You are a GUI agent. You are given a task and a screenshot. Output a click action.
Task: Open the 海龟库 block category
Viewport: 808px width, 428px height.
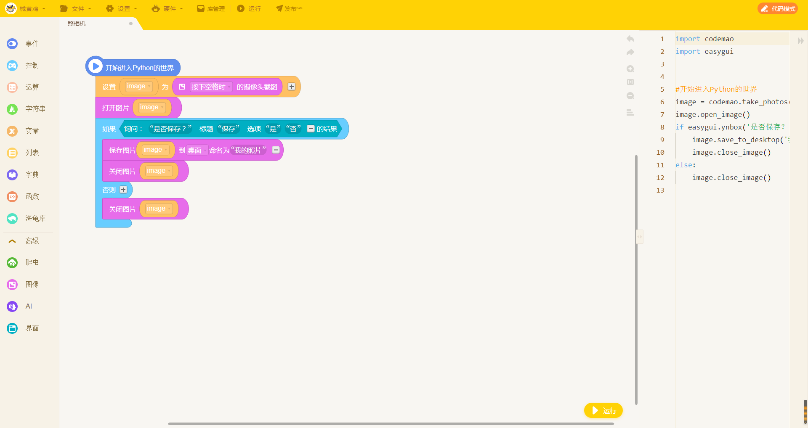click(x=26, y=218)
